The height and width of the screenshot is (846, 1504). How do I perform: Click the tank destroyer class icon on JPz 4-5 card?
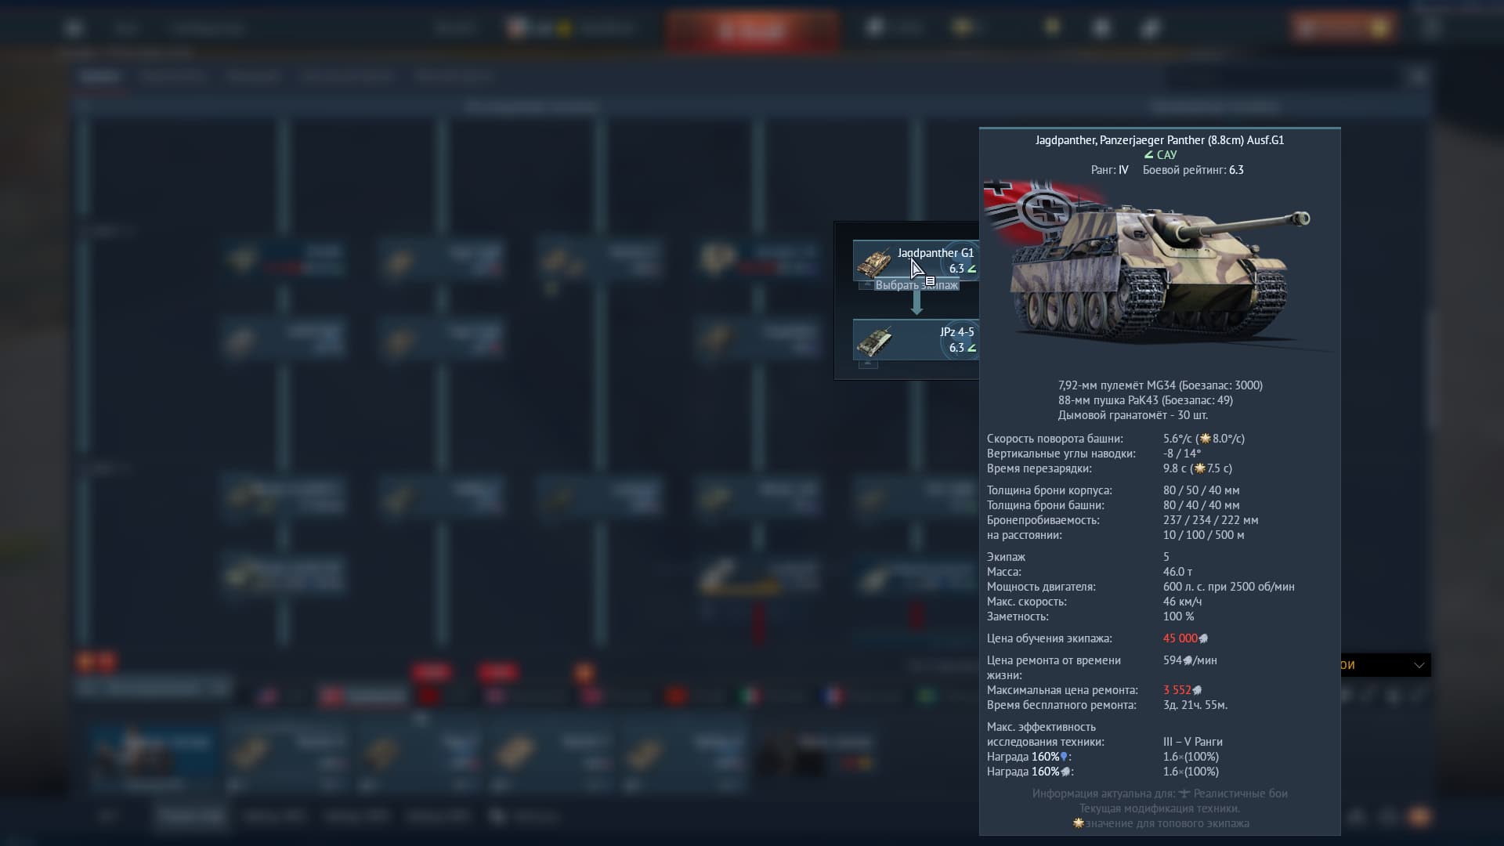[971, 348]
